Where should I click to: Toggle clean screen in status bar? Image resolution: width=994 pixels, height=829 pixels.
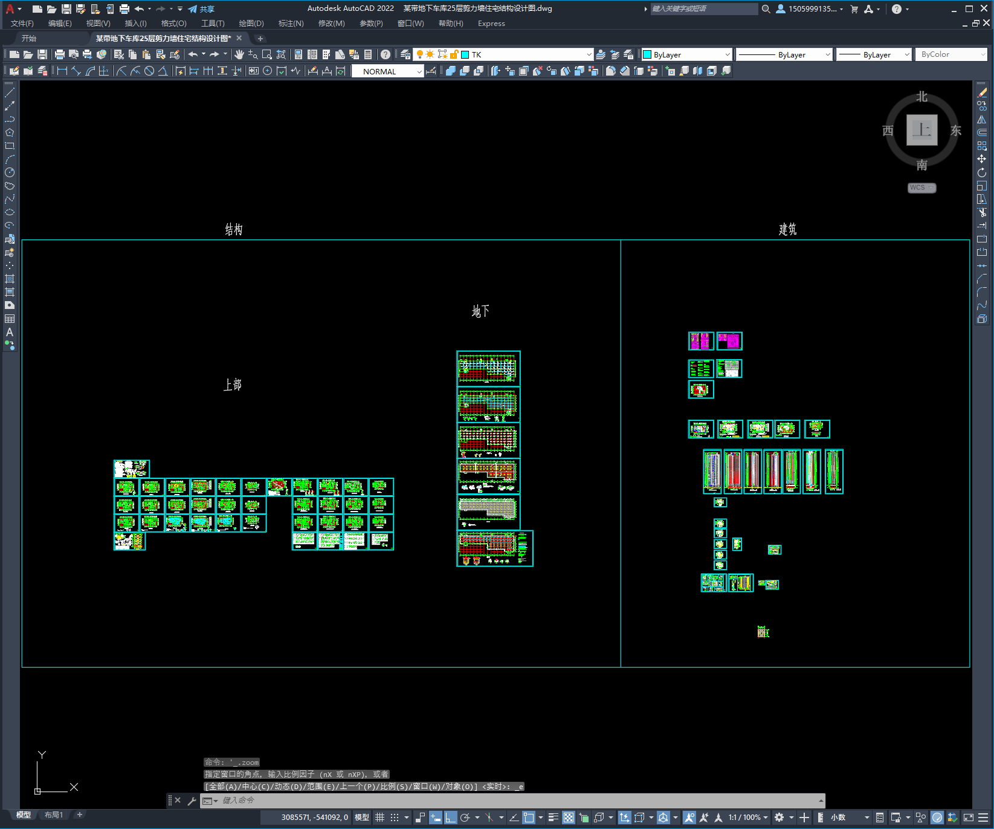[968, 818]
